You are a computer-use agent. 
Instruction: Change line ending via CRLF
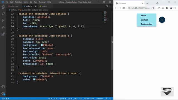coord(76,99)
